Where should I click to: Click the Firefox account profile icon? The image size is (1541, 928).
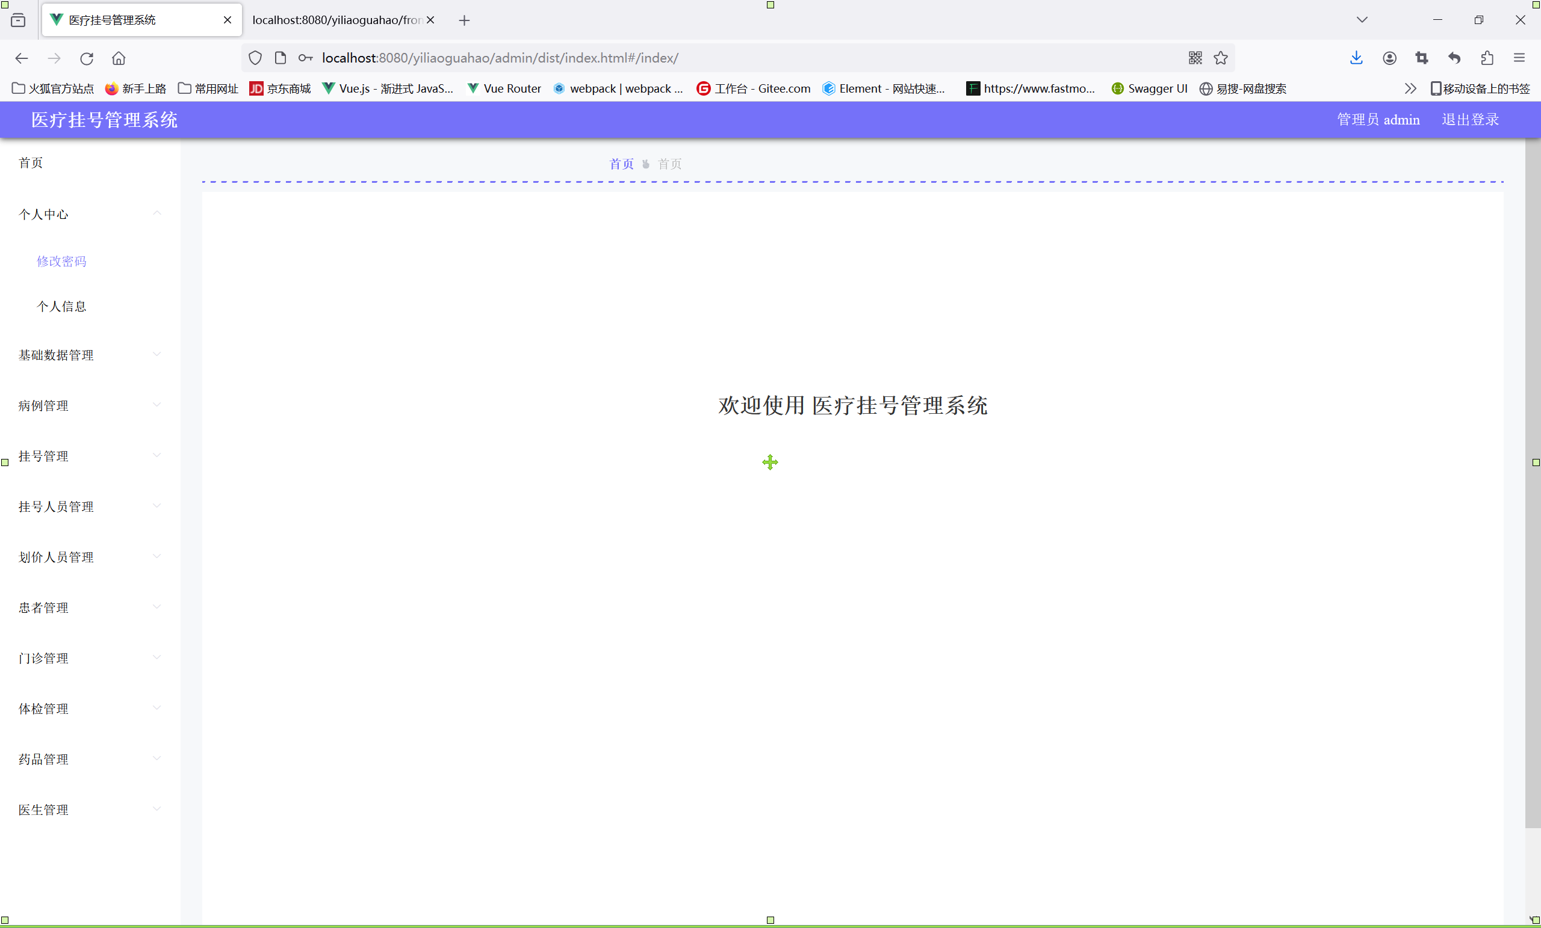(x=1389, y=58)
